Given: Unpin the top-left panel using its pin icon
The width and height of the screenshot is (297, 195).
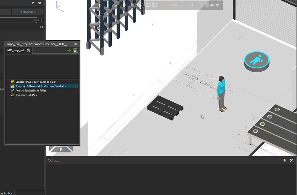Looking at the screenshot, I should 33,3.
